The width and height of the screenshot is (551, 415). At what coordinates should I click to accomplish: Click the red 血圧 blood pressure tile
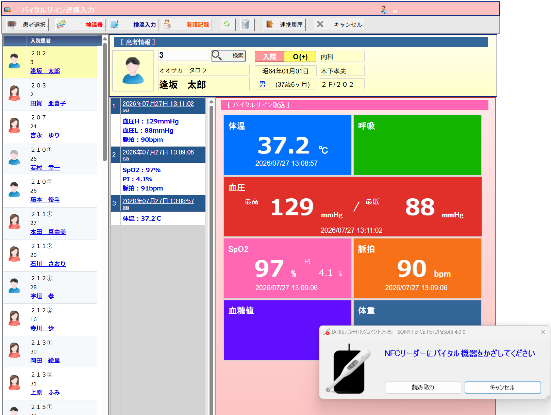352,206
